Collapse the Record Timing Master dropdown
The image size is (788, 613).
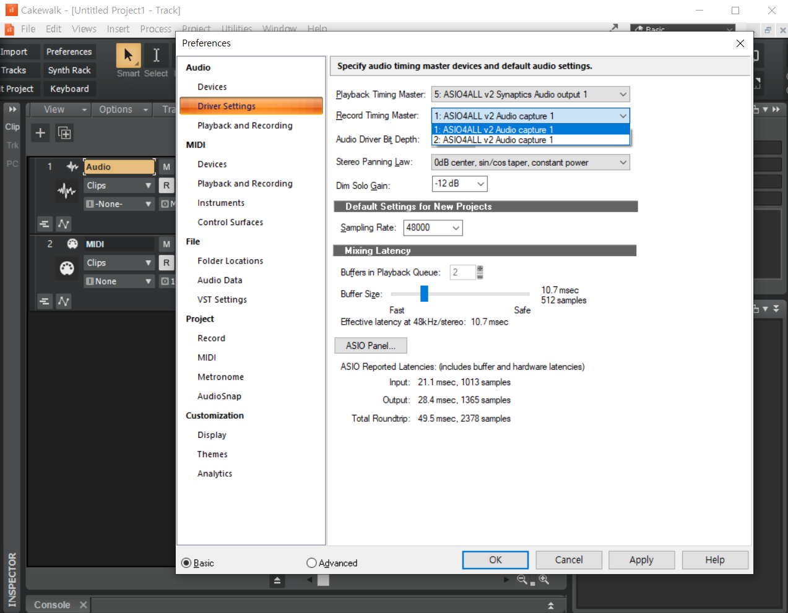(623, 116)
